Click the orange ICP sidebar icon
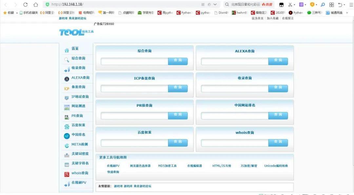The image size is (354, 195). pos(67,89)
